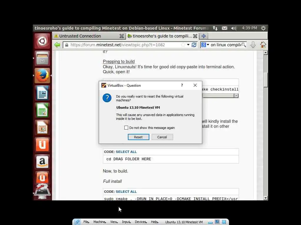Click the code box horizontal scroll right arrow
The height and width of the screenshot is (225, 301).
[236, 96]
